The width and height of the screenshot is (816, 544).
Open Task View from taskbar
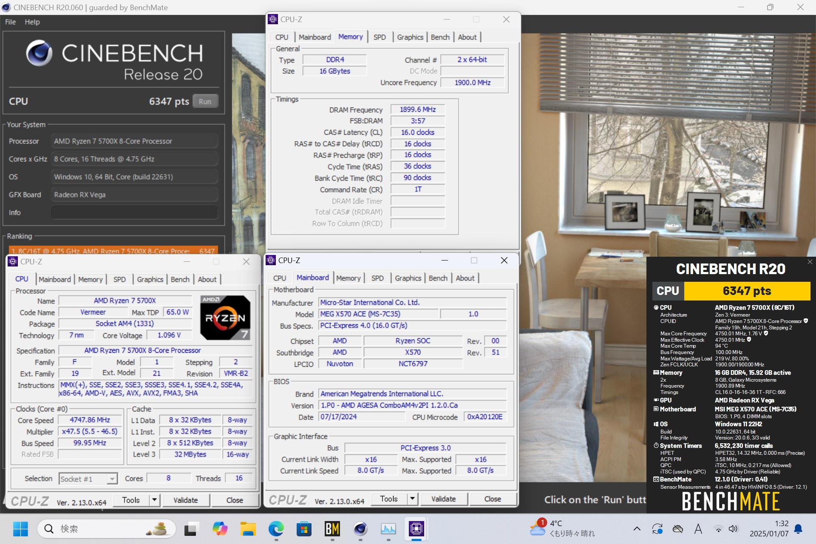tap(191, 529)
